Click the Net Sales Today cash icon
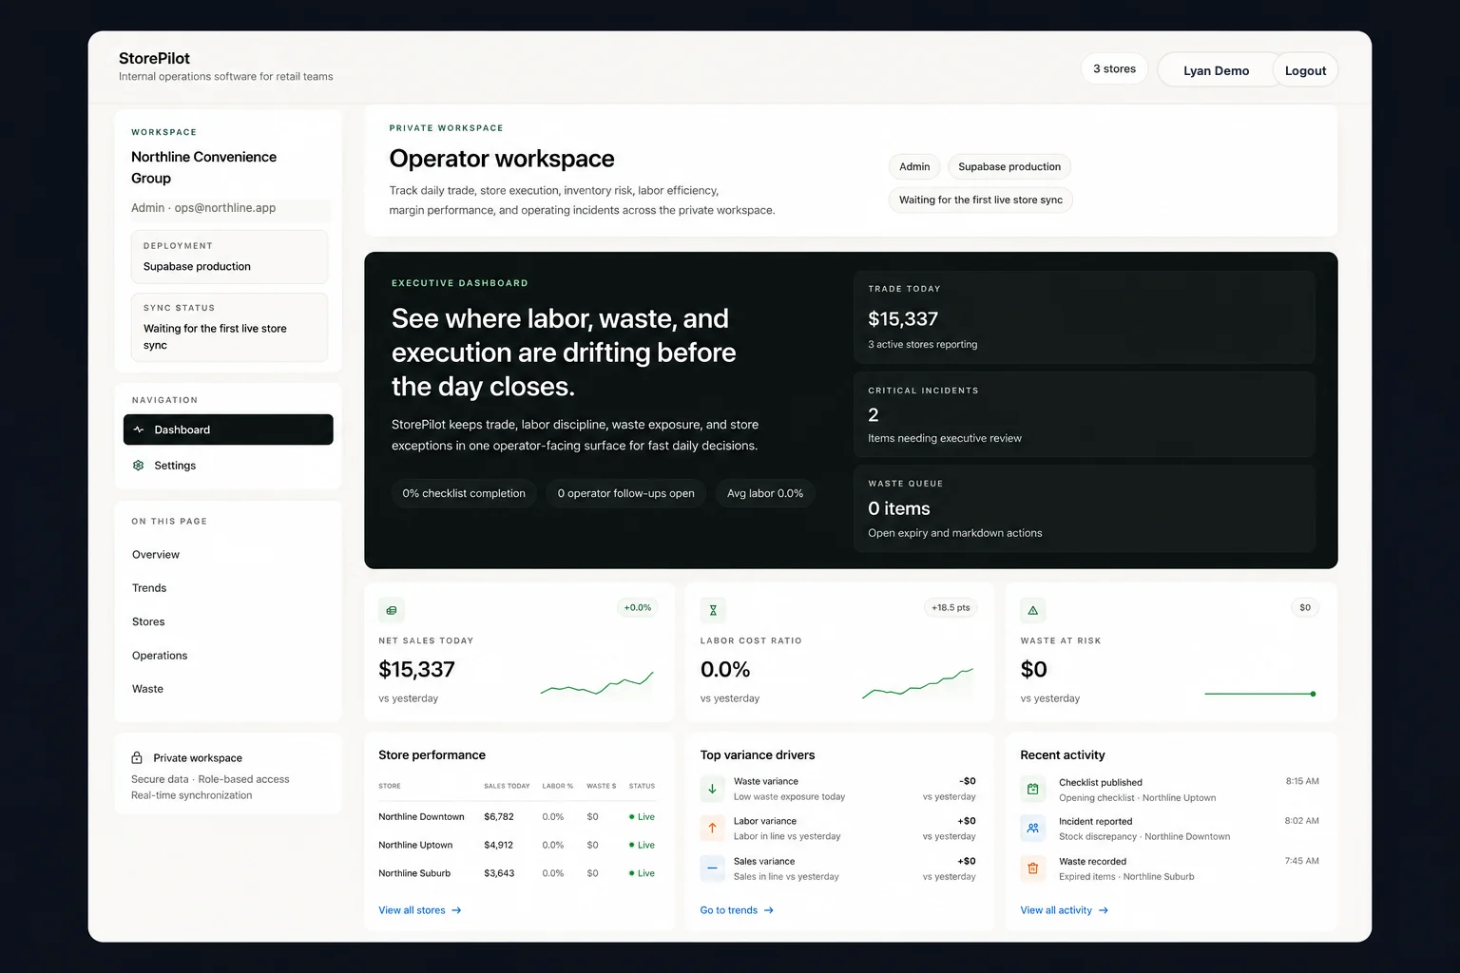The width and height of the screenshot is (1460, 973). [x=392, y=610]
